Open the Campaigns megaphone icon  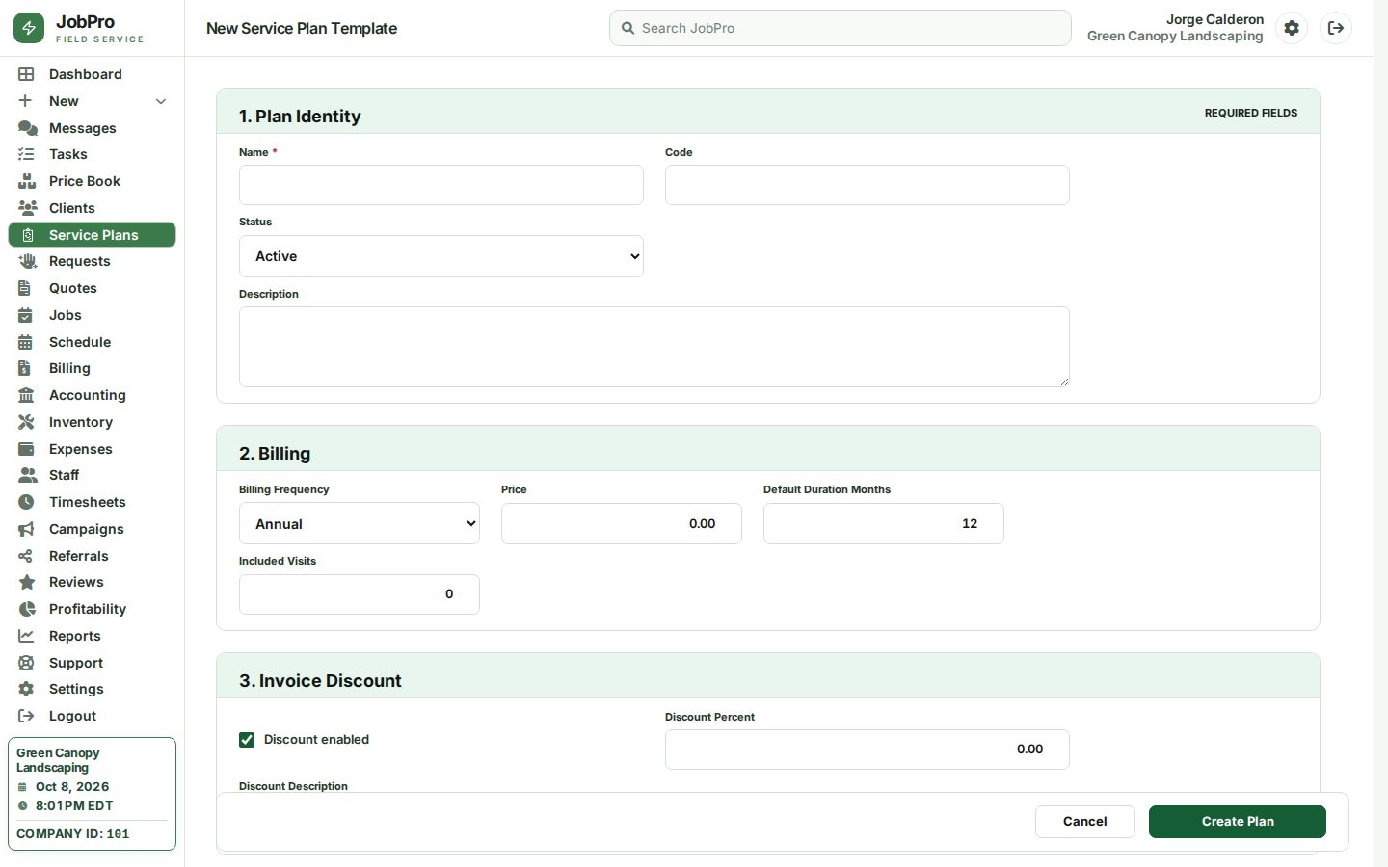coord(27,529)
